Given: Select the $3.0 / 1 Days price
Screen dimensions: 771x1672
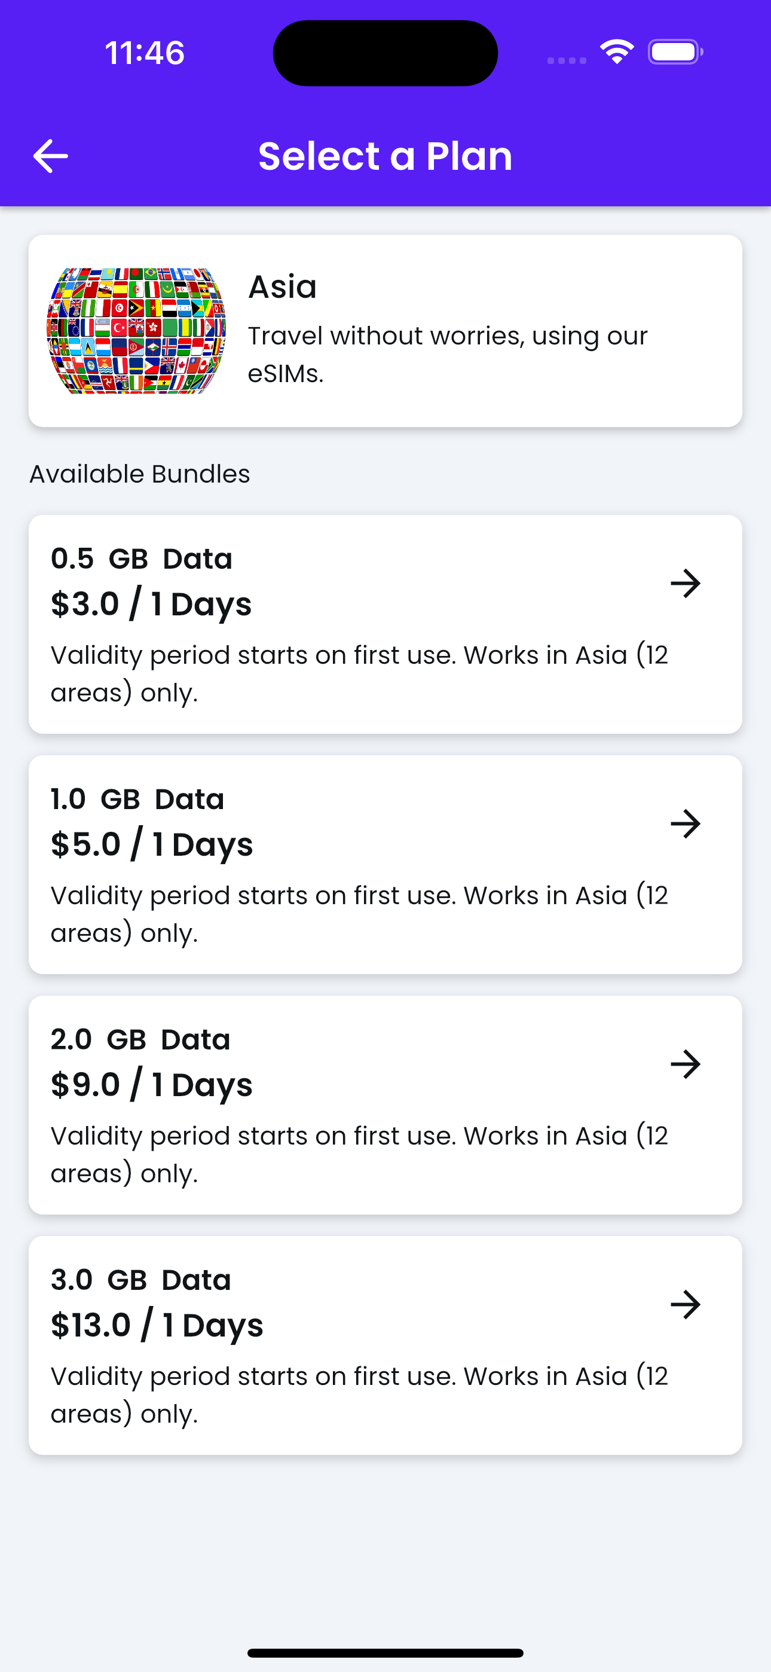Looking at the screenshot, I should coord(151,605).
